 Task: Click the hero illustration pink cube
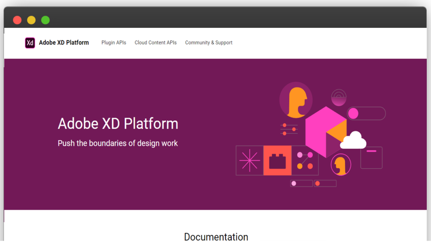click(326, 132)
